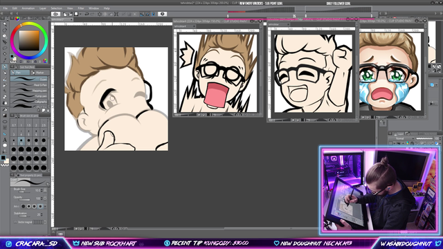Open the File menu
The image size is (443, 249).
click(x=5, y=8)
